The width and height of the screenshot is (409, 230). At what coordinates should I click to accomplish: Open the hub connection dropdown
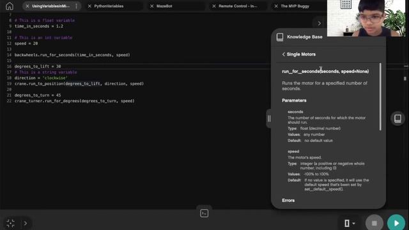point(350,223)
